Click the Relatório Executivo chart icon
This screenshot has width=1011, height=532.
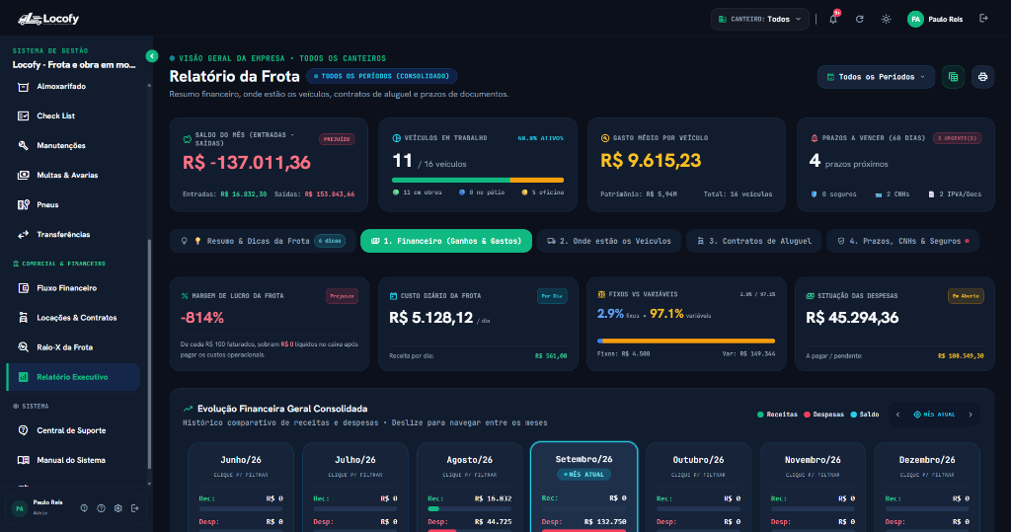pos(24,377)
